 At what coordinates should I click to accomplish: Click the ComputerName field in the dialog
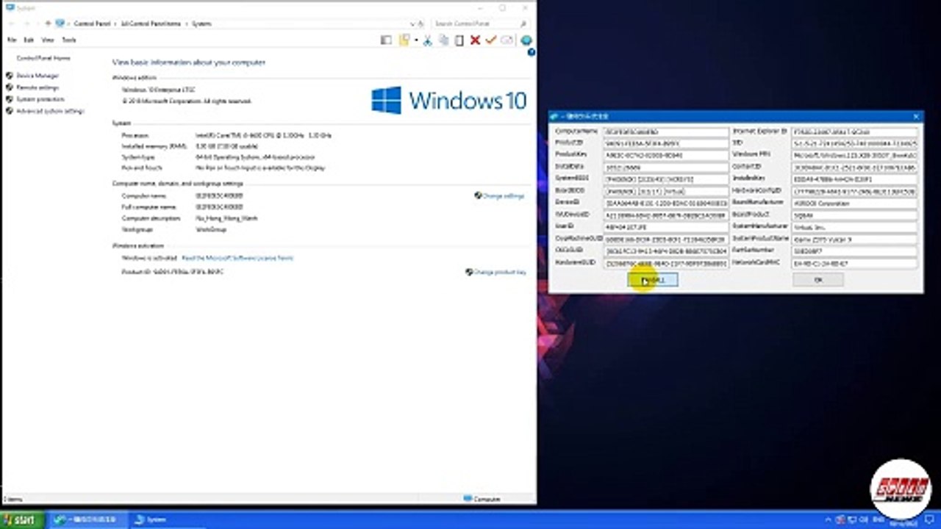point(666,132)
